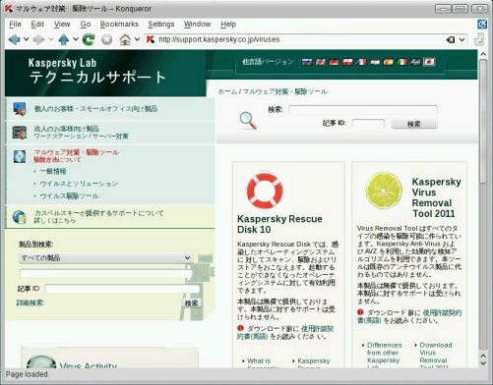The image size is (493, 385).
Task: Click the sidebar toggle icon beside the address bar
Action: click(x=479, y=39)
